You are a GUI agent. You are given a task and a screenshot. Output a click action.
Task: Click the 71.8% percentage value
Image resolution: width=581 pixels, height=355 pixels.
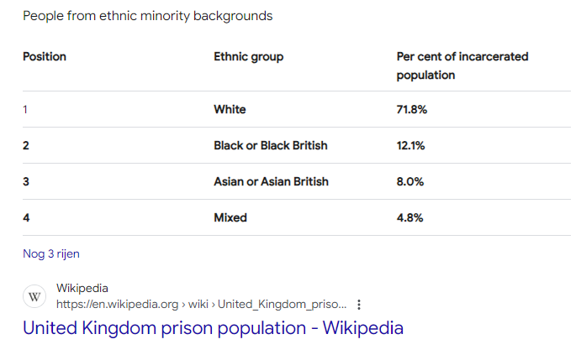tap(412, 109)
